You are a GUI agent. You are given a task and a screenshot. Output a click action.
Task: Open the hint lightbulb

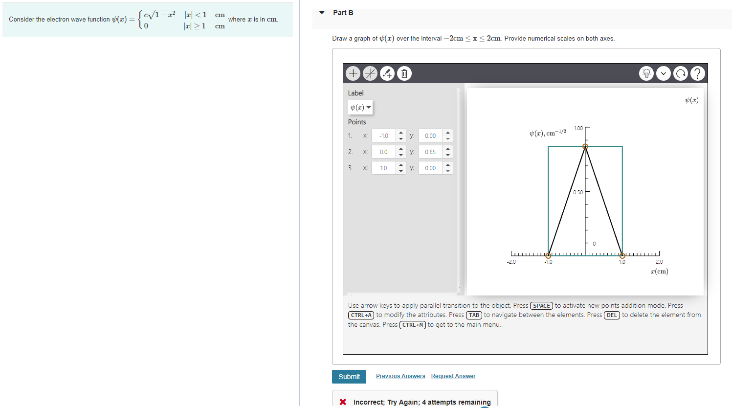coord(646,73)
